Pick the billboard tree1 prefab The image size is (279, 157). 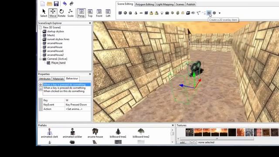pos(118,133)
